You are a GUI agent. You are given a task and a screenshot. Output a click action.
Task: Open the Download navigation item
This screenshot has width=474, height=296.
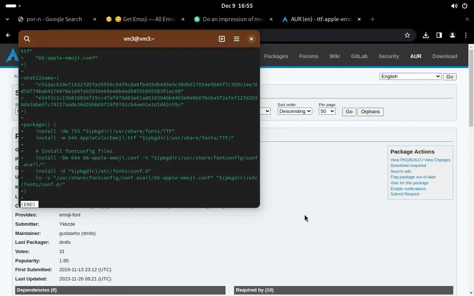(445, 56)
